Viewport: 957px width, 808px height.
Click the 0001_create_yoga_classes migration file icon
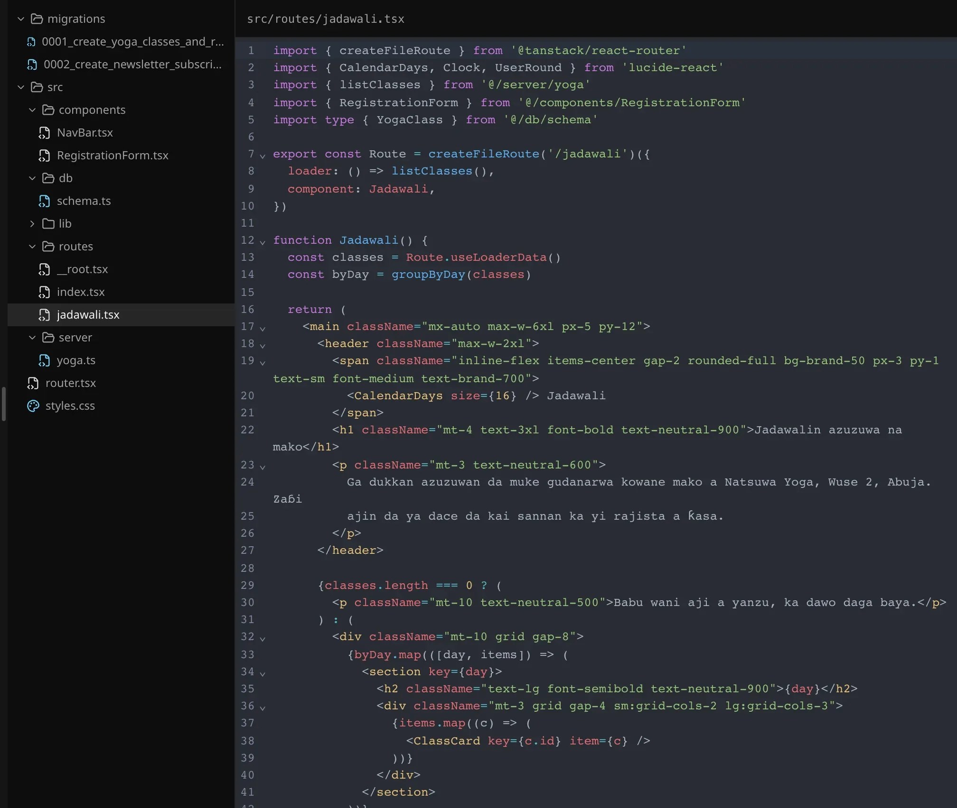[31, 42]
